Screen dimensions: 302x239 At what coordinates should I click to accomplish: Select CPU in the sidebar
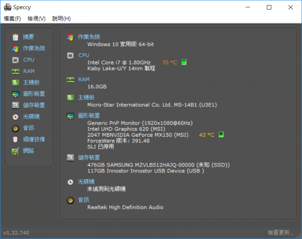point(29,60)
